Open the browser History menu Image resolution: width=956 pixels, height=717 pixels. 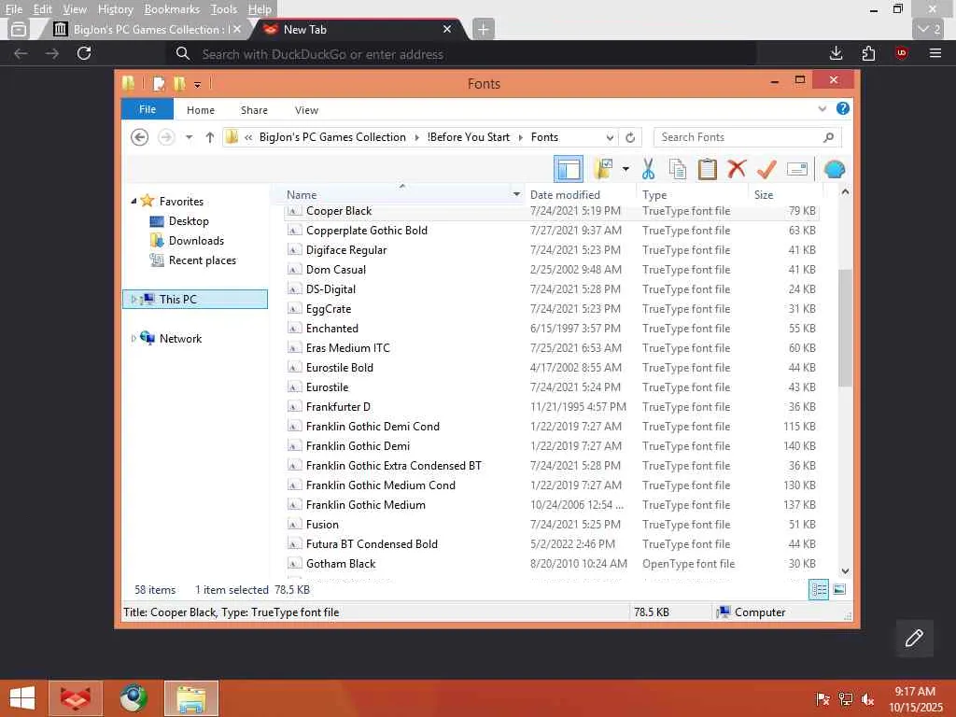115,9
